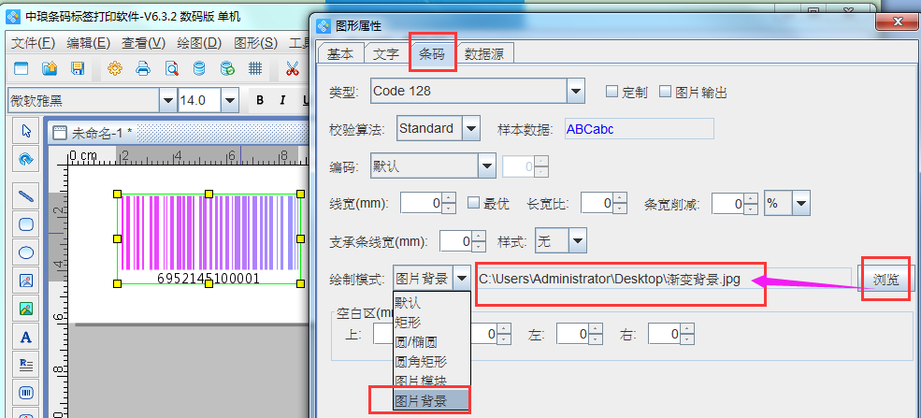Toggle the 图片输出 checkbox

point(666,92)
